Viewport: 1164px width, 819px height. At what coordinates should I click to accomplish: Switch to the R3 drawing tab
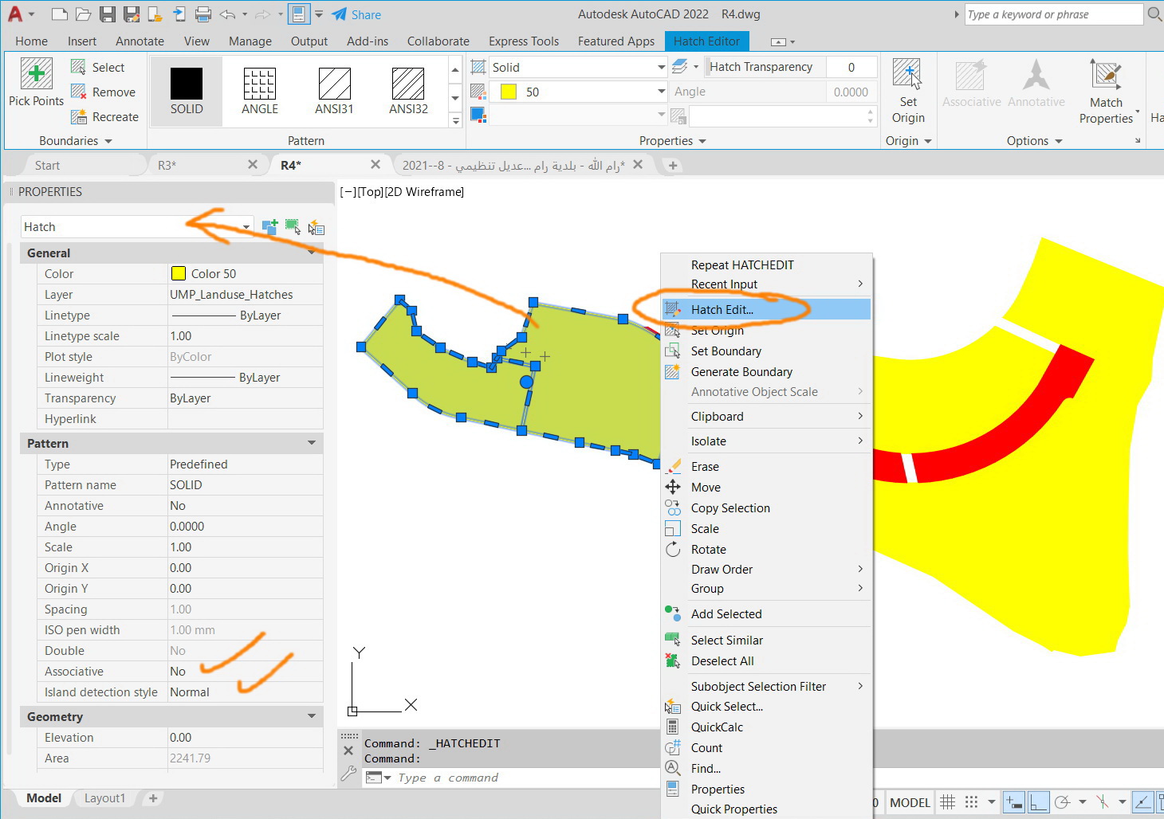pyautogui.click(x=167, y=164)
